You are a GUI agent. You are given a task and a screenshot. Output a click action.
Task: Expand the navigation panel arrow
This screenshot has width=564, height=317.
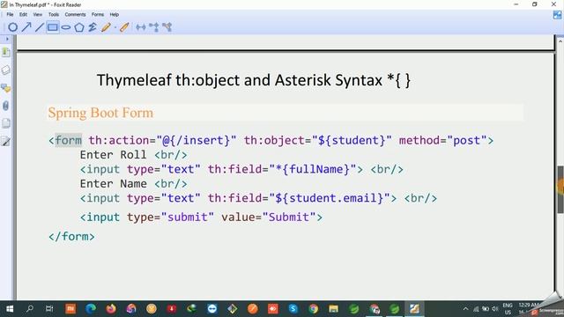7,39
